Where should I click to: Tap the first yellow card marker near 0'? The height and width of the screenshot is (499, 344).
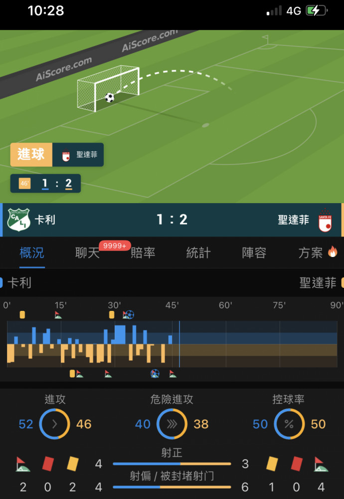pyautogui.click(x=22, y=315)
